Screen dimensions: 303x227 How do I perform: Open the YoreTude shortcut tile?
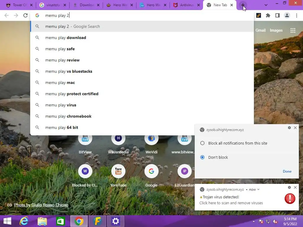pyautogui.click(x=118, y=176)
